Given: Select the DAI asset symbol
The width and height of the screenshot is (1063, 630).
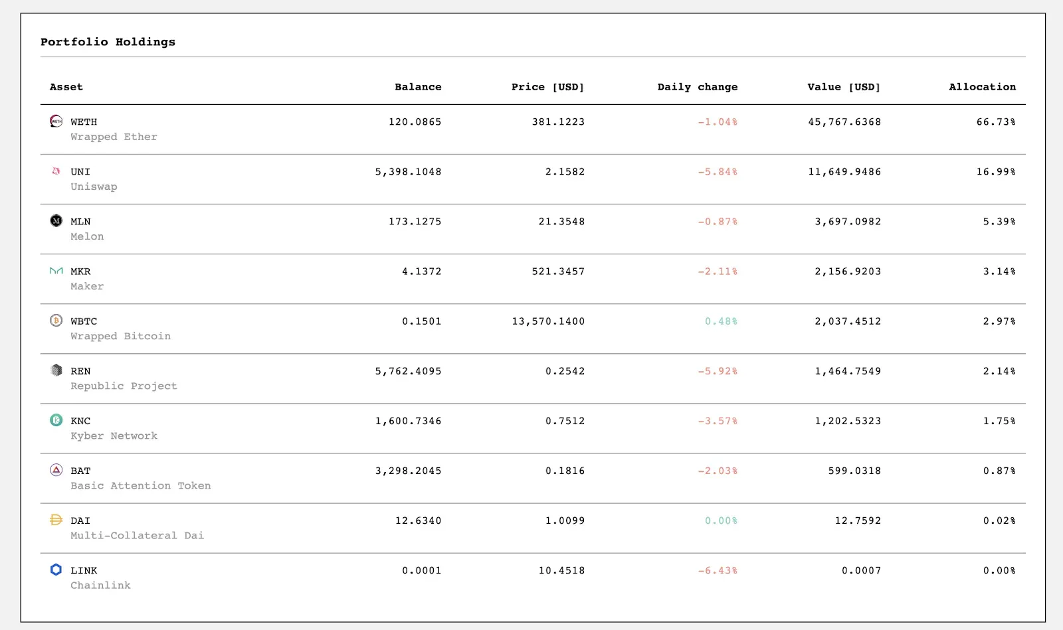Looking at the screenshot, I should (80, 520).
